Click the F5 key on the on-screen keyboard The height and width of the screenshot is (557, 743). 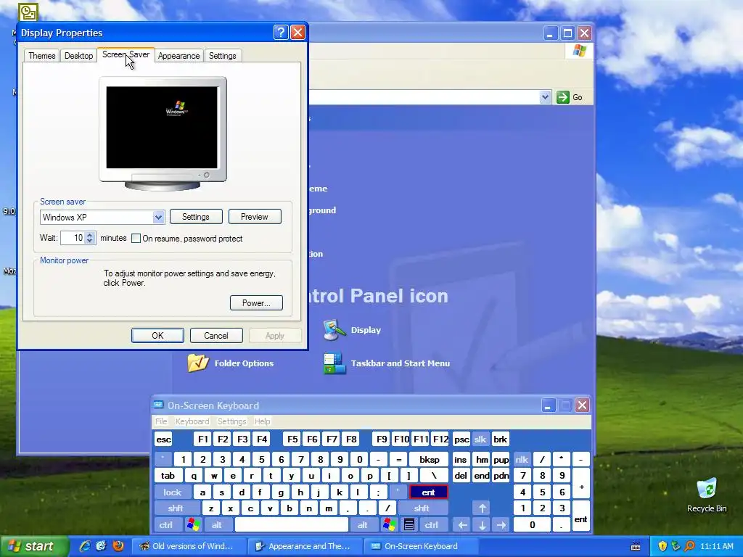(292, 439)
